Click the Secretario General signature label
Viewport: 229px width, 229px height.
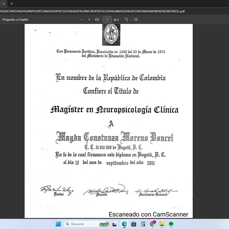(x=153, y=194)
